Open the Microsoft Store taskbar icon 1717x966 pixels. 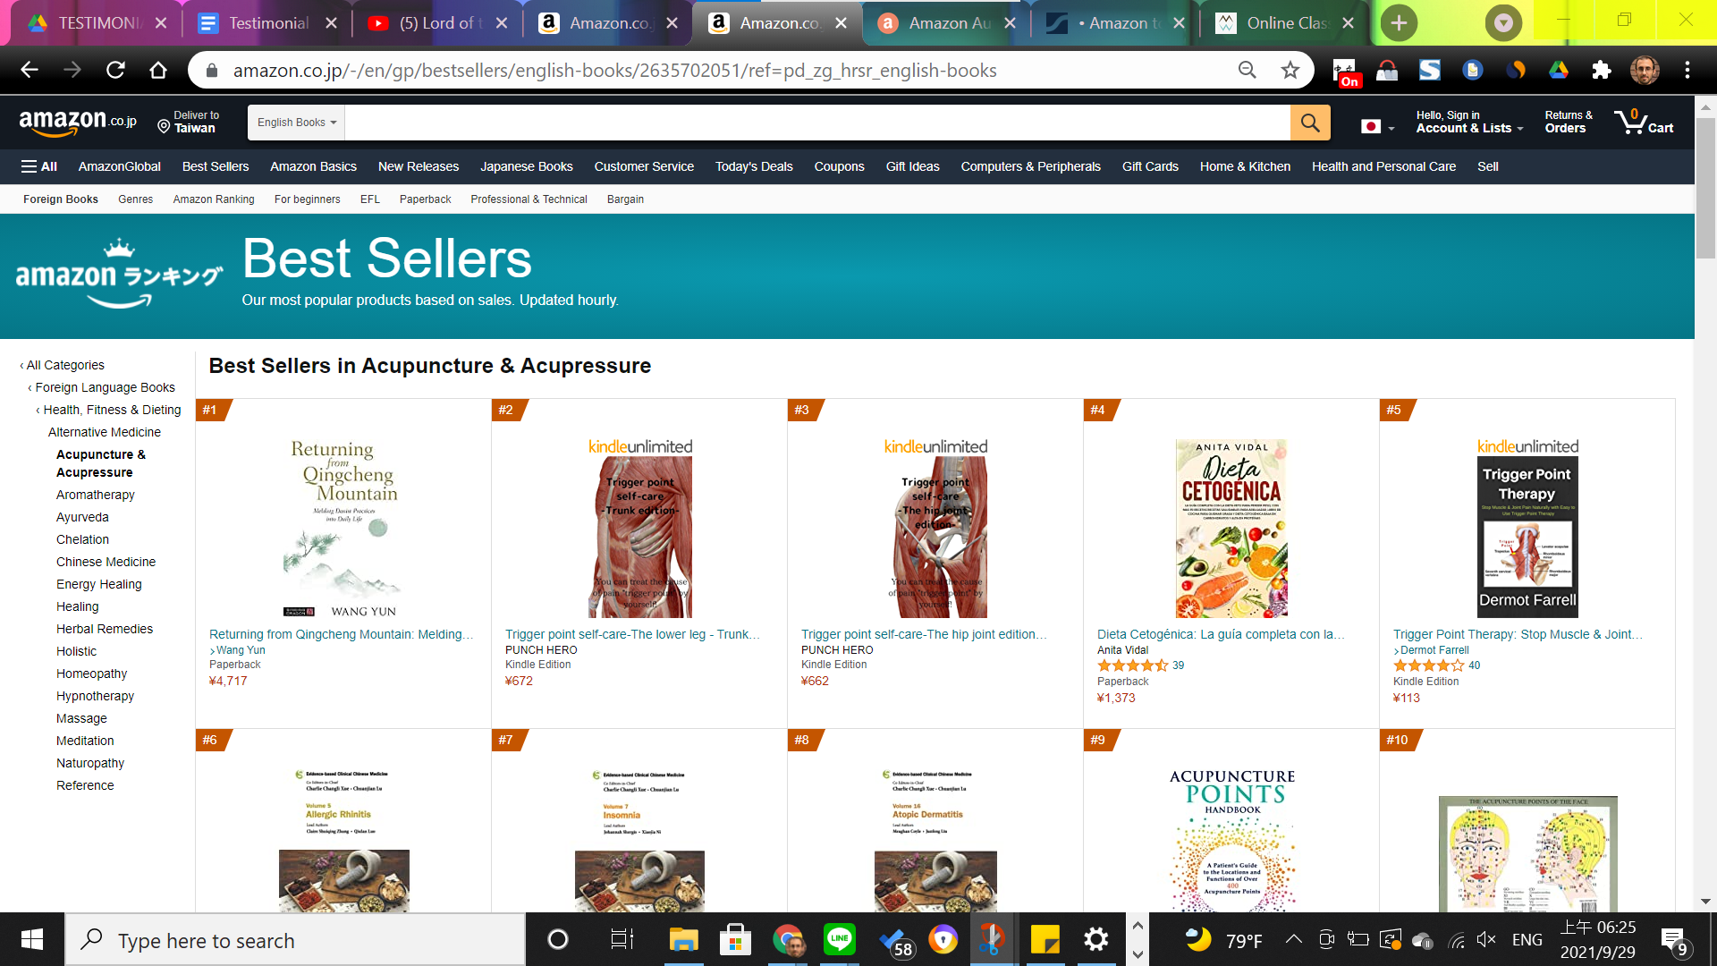(x=735, y=939)
